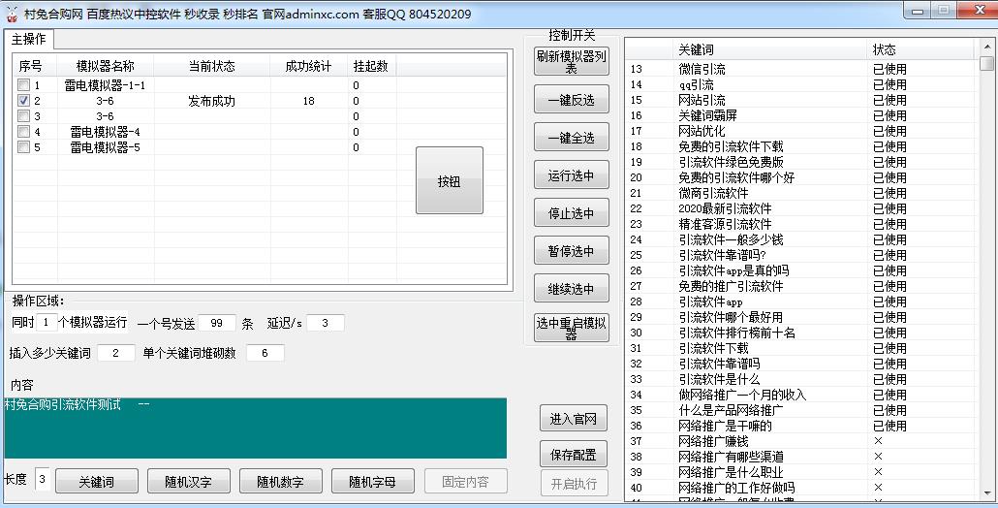Resume with the 继续选中 button
The width and height of the screenshot is (998, 508).
pyautogui.click(x=571, y=288)
